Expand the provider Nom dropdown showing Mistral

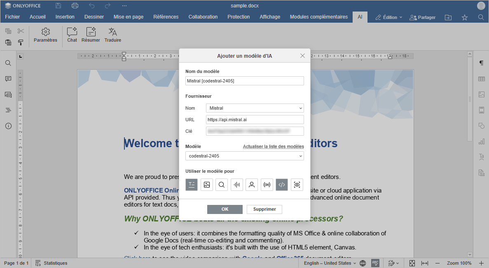pyautogui.click(x=255, y=108)
